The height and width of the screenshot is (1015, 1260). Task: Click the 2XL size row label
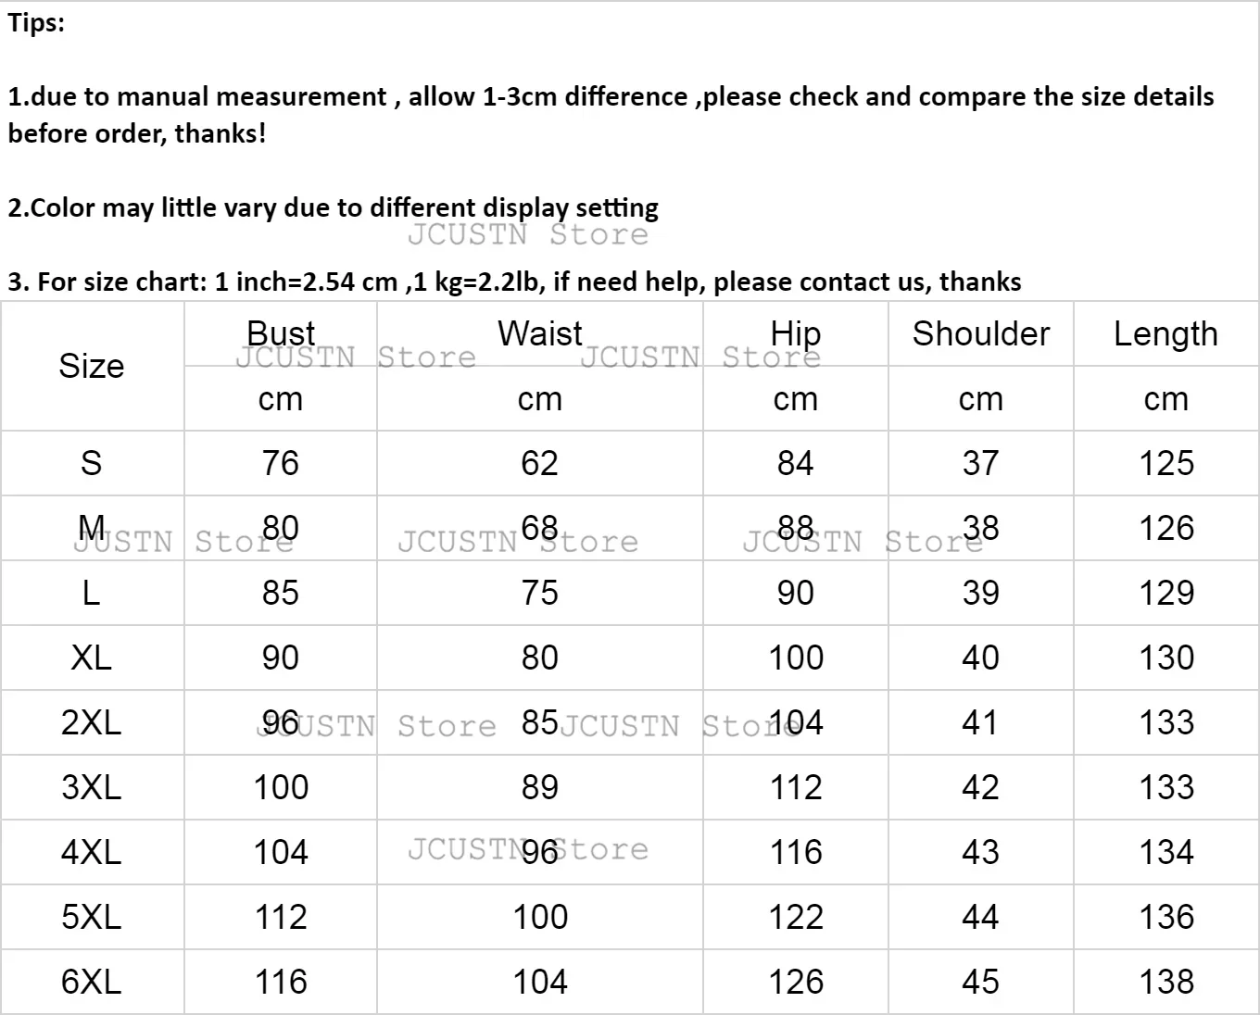pyautogui.click(x=91, y=722)
